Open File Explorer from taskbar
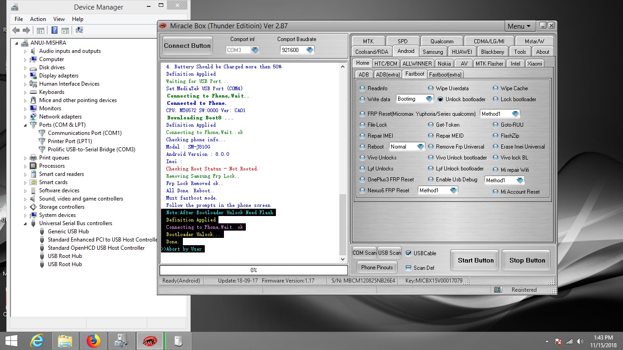Screen dimensions: 623x350 [65, 340]
